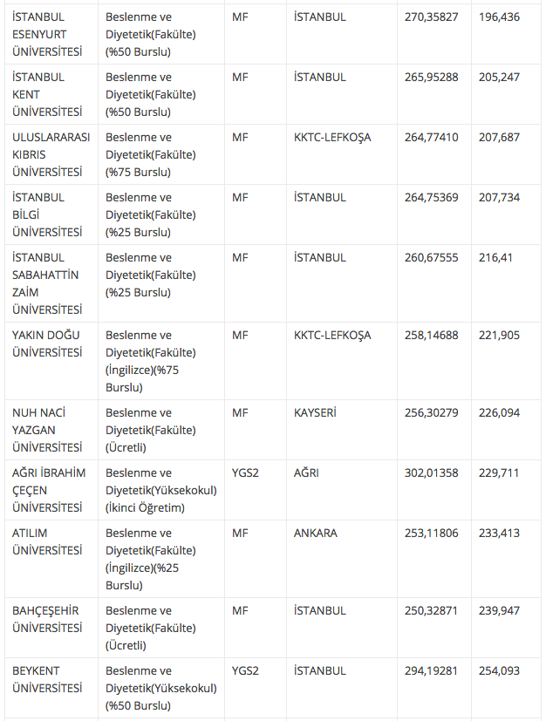Select the İstanbul Kent Üniversitesi name cell
The width and height of the screenshot is (546, 721).
(x=48, y=94)
